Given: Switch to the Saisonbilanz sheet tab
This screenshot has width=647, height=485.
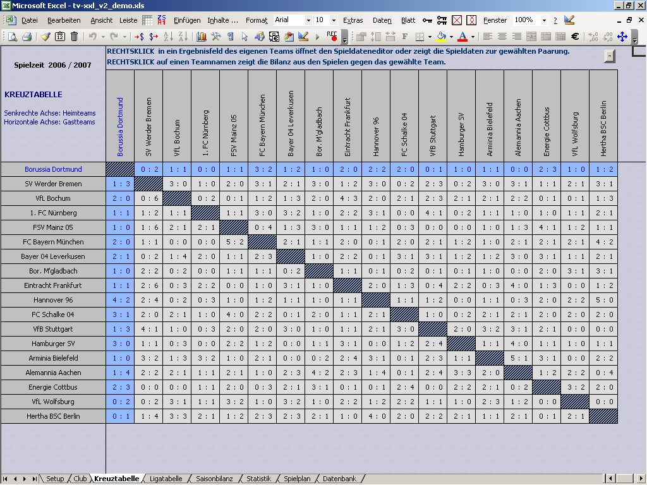Looking at the screenshot, I should click(214, 479).
